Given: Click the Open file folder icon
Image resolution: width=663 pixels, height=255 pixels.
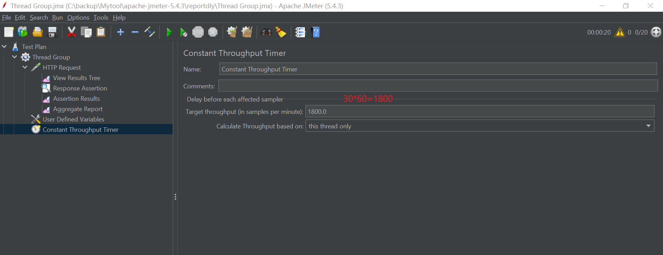Looking at the screenshot, I should point(37,32).
